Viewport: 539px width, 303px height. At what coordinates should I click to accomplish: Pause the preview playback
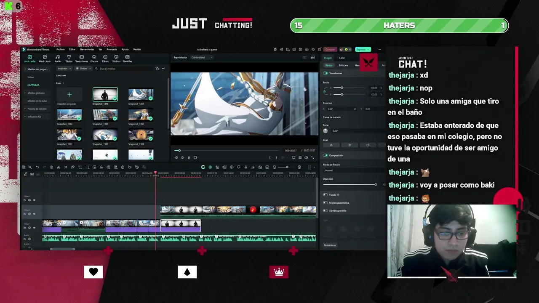pyautogui.click(x=189, y=158)
